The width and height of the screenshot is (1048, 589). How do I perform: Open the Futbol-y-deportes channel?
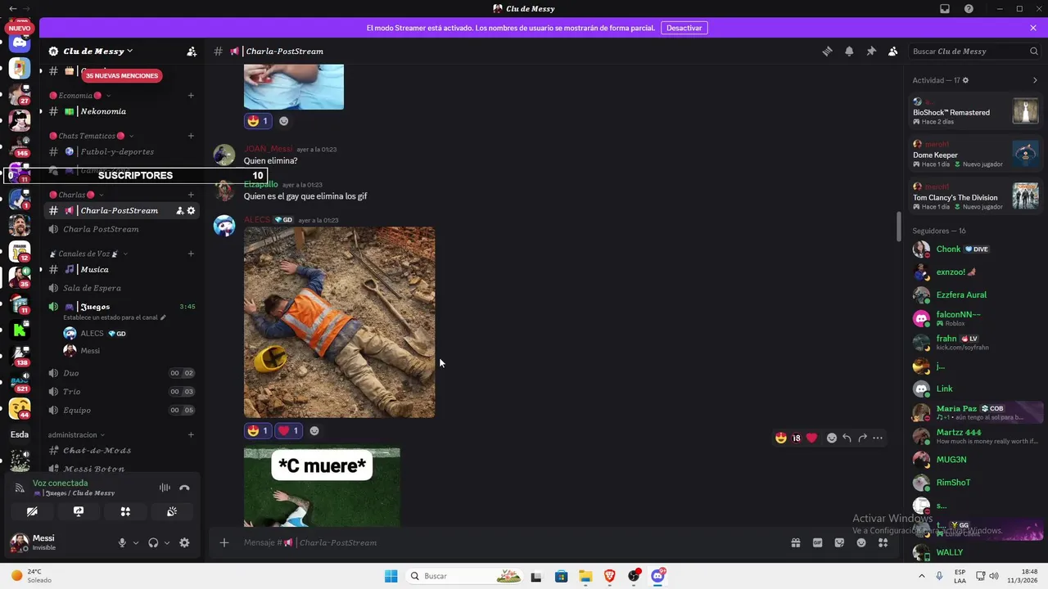click(x=121, y=151)
